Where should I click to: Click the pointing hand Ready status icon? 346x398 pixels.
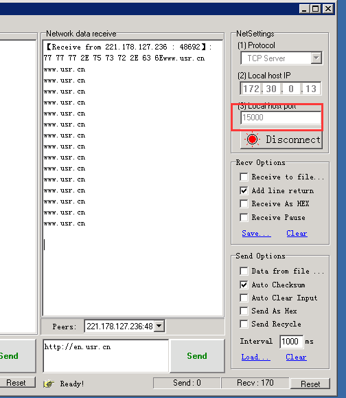coord(49,384)
